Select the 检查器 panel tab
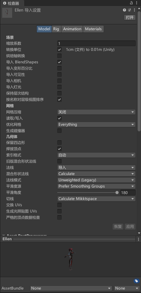The image size is (141, 293). 12,3
